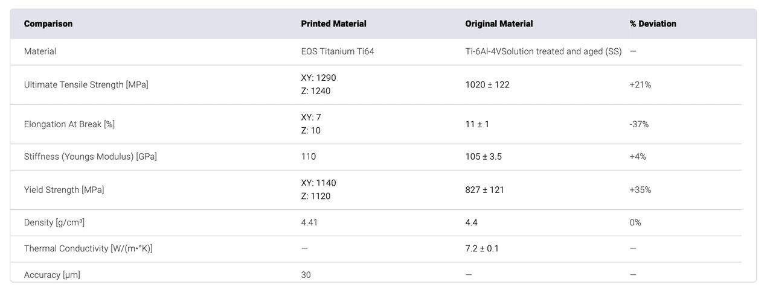Click the Accuracy [µm] row label
773x296 pixels.
point(52,275)
